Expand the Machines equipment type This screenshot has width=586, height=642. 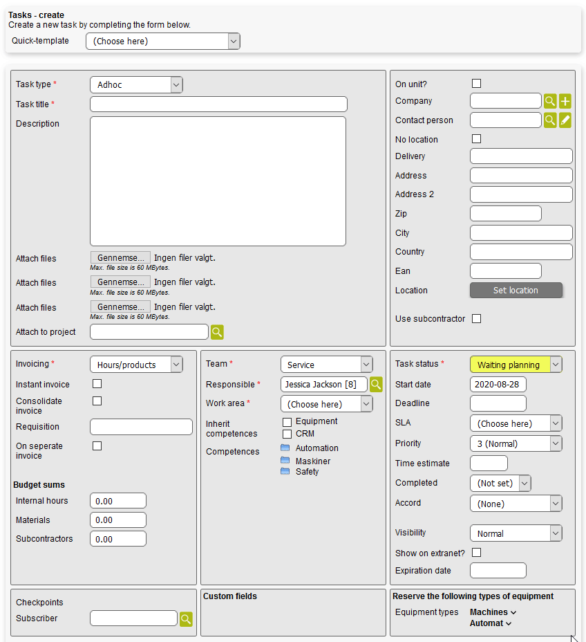[493, 612]
